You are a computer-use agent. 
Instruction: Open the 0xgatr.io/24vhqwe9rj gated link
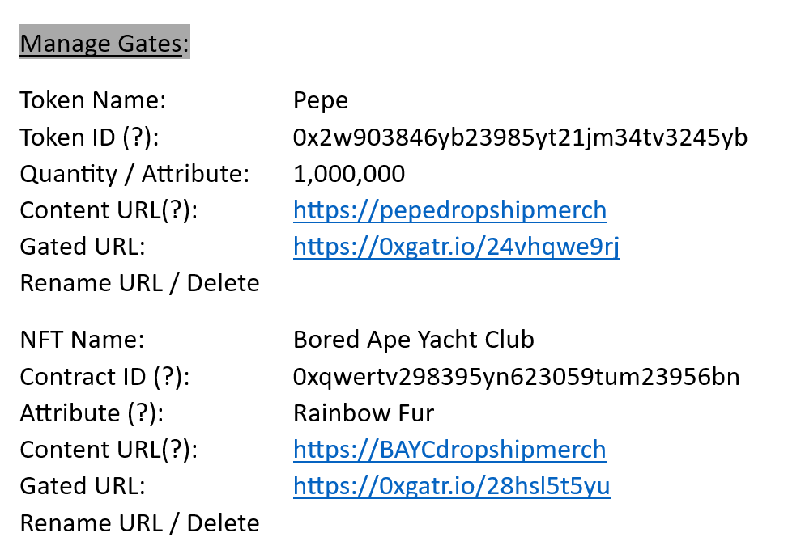(456, 247)
